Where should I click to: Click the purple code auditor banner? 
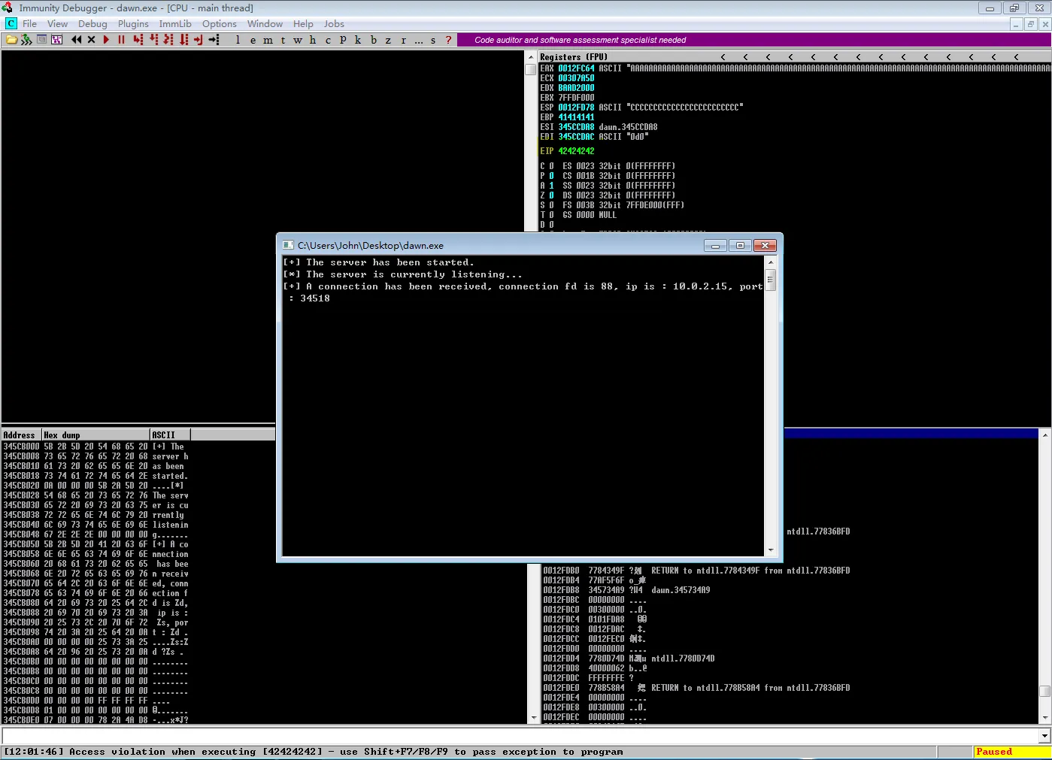pos(753,40)
